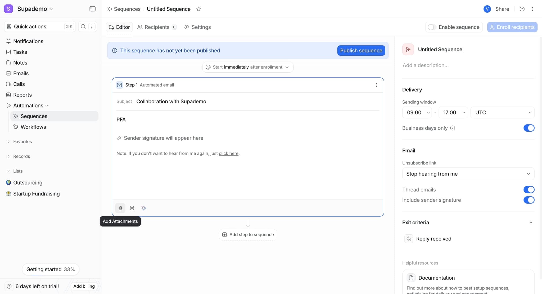The height and width of the screenshot is (294, 542).
Task: Toggle the sidebar collapse icon in header
Action: (92, 9)
